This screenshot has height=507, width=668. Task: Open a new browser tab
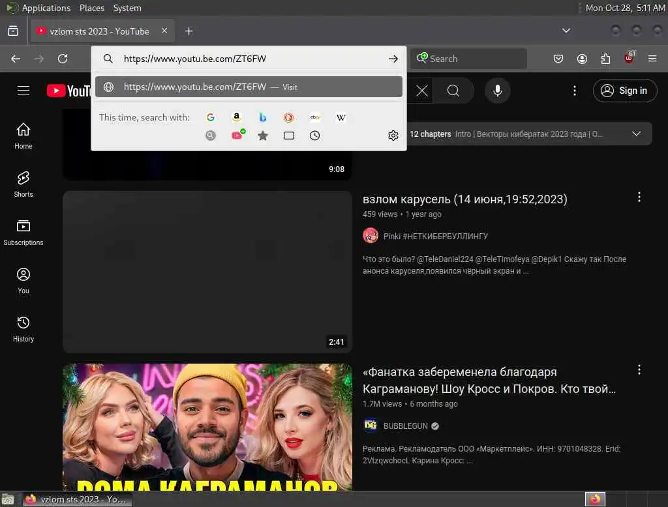tap(189, 31)
